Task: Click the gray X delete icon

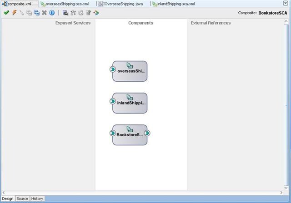Action: (44, 13)
